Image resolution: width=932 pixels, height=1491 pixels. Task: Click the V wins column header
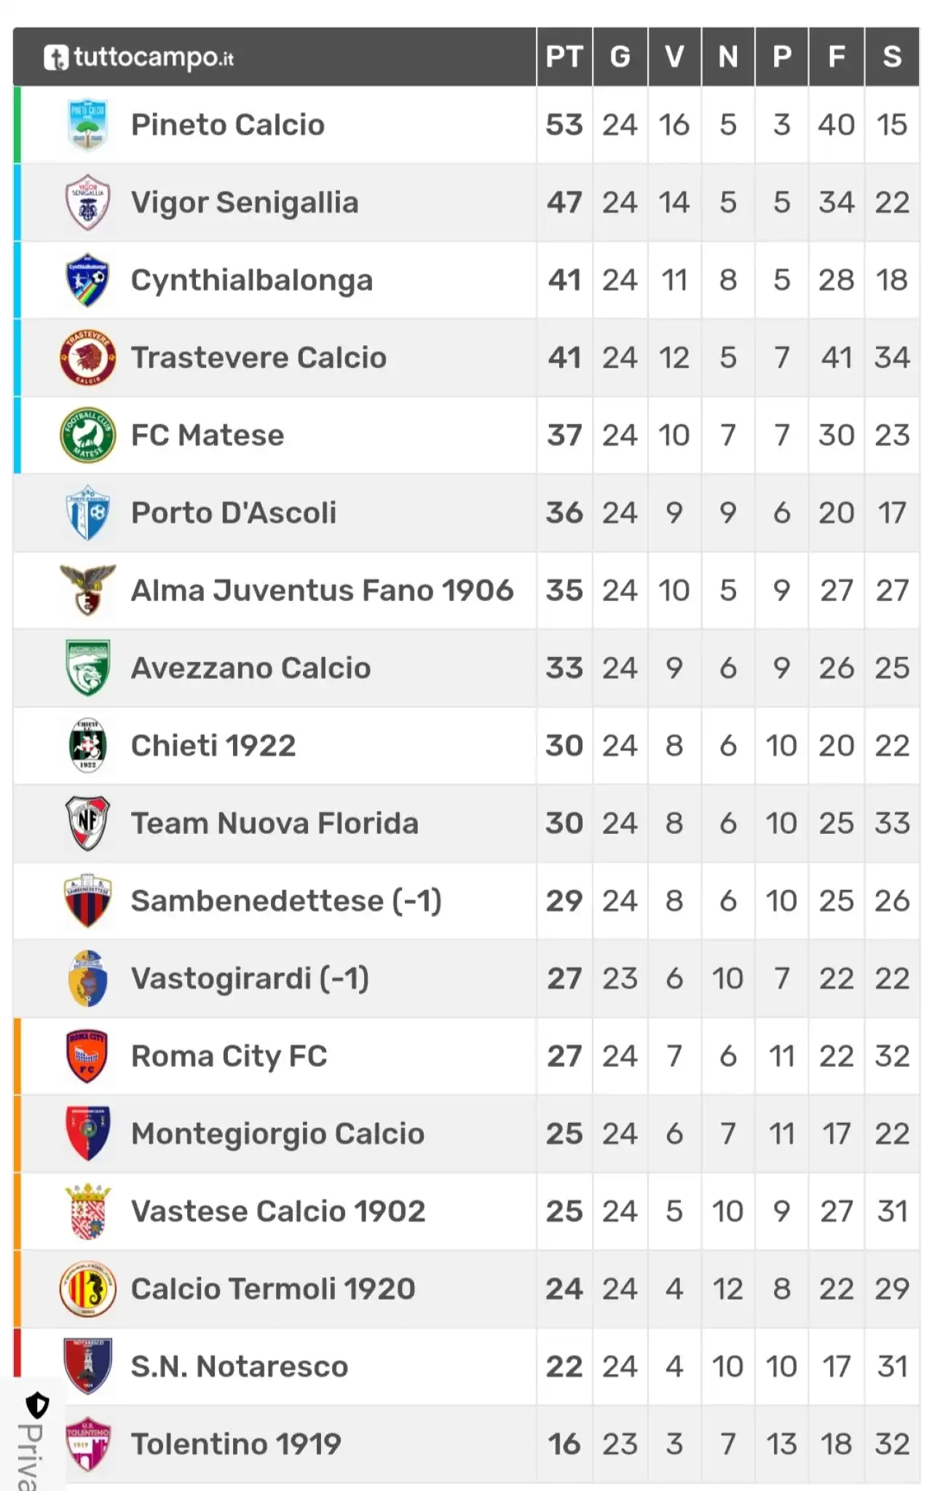click(674, 57)
